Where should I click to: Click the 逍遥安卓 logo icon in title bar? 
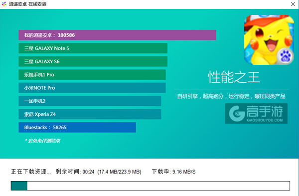pyautogui.click(x=4, y=4)
